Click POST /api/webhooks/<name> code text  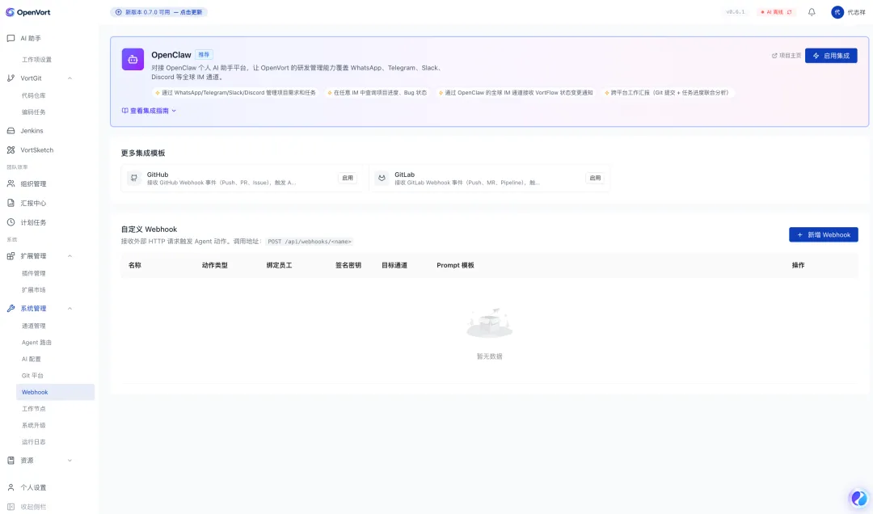[309, 242]
